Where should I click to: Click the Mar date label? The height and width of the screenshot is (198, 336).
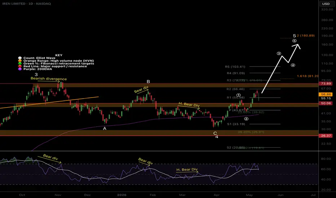tap(182, 195)
